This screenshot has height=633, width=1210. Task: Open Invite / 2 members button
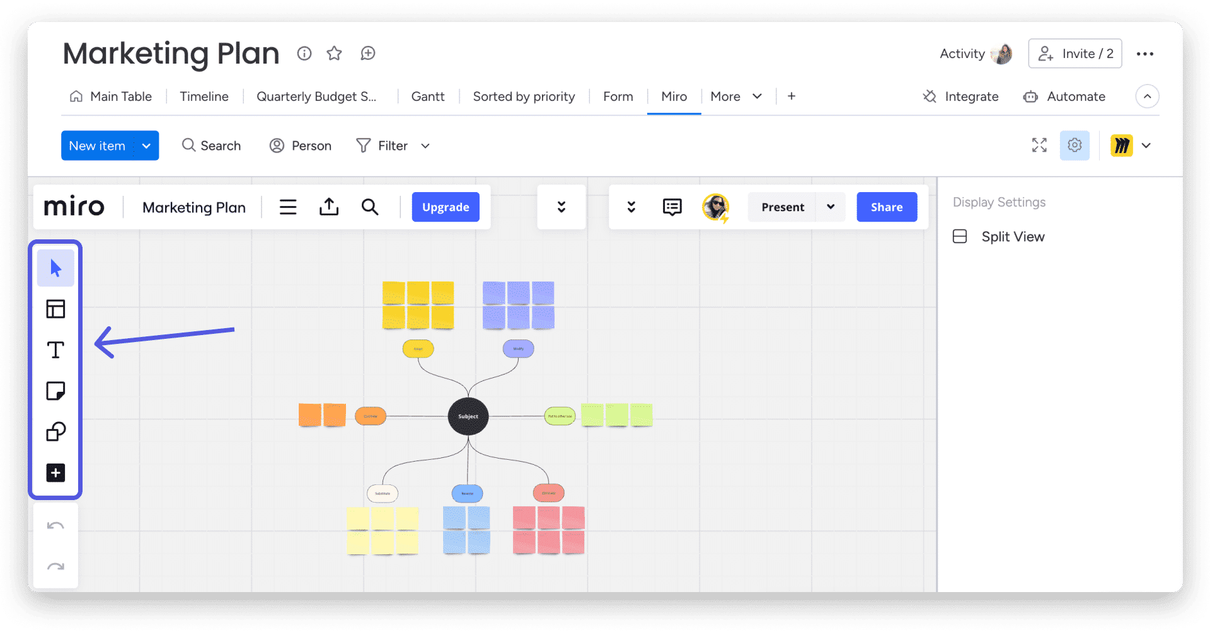click(x=1075, y=54)
